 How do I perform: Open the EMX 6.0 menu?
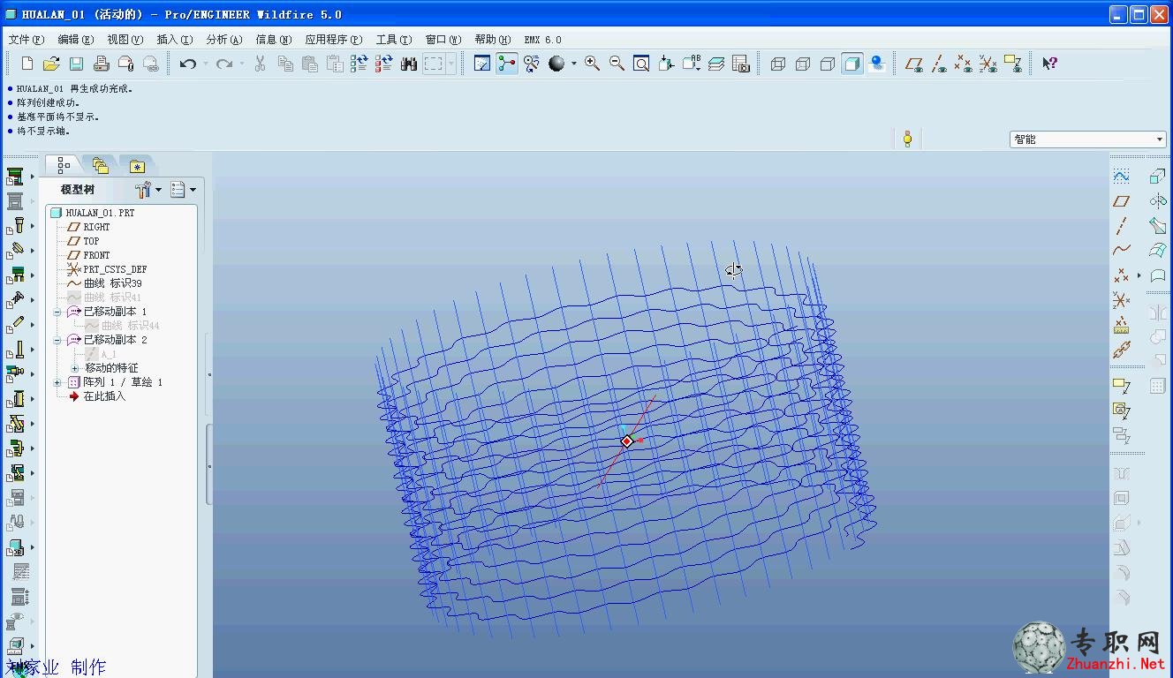(542, 40)
